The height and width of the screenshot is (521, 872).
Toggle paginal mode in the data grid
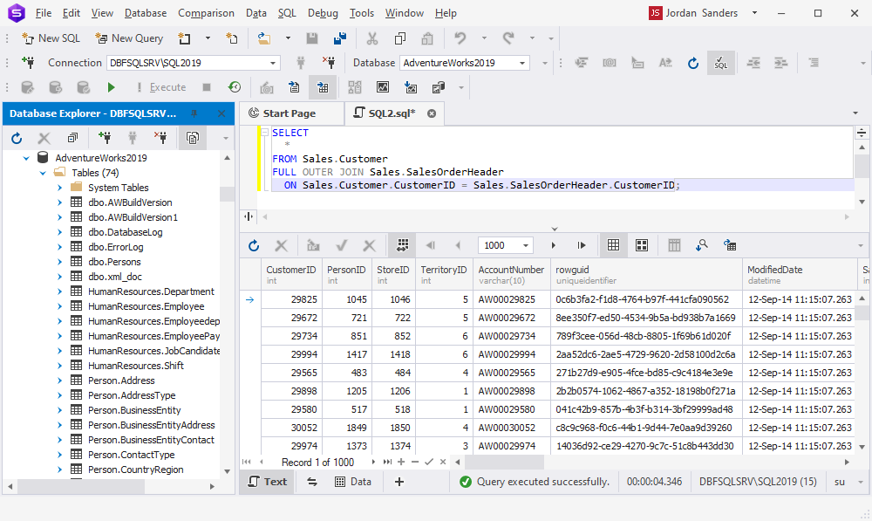tap(402, 245)
